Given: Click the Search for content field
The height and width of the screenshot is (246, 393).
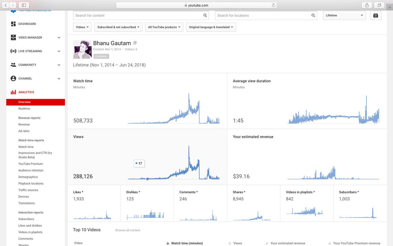Looking at the screenshot, I should 141,15.
